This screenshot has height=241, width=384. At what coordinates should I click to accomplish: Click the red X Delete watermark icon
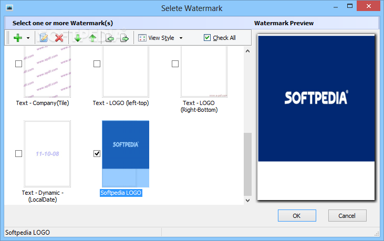[x=59, y=38]
